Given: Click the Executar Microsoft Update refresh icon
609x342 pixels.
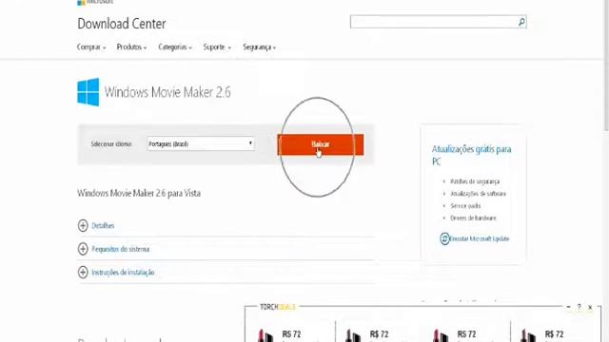Looking at the screenshot, I should [444, 238].
